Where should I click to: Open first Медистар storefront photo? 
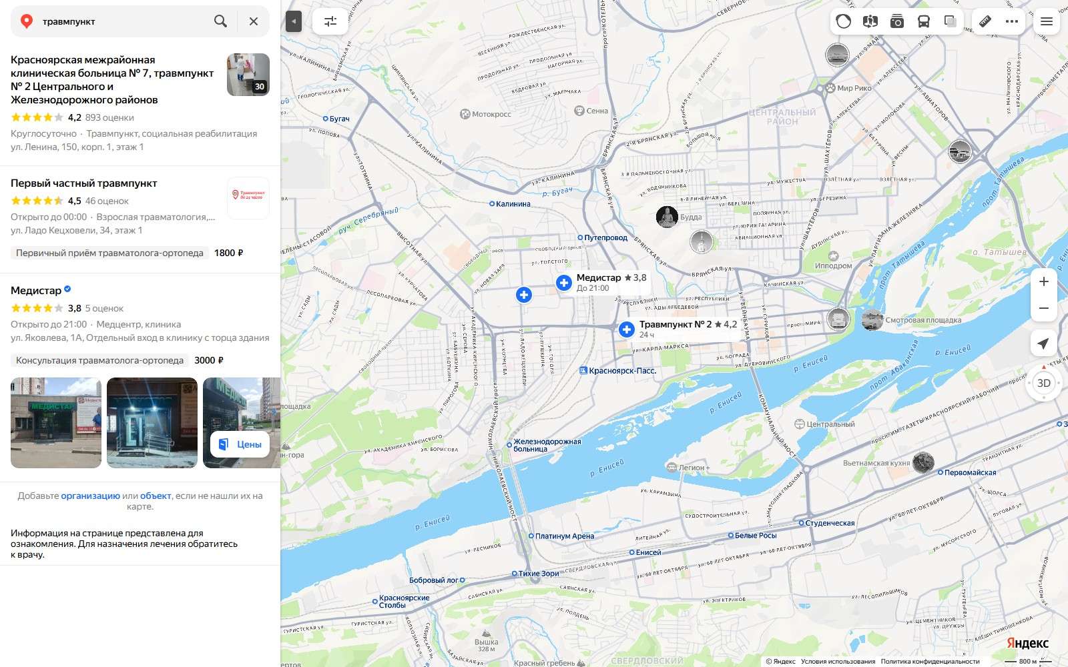point(56,423)
